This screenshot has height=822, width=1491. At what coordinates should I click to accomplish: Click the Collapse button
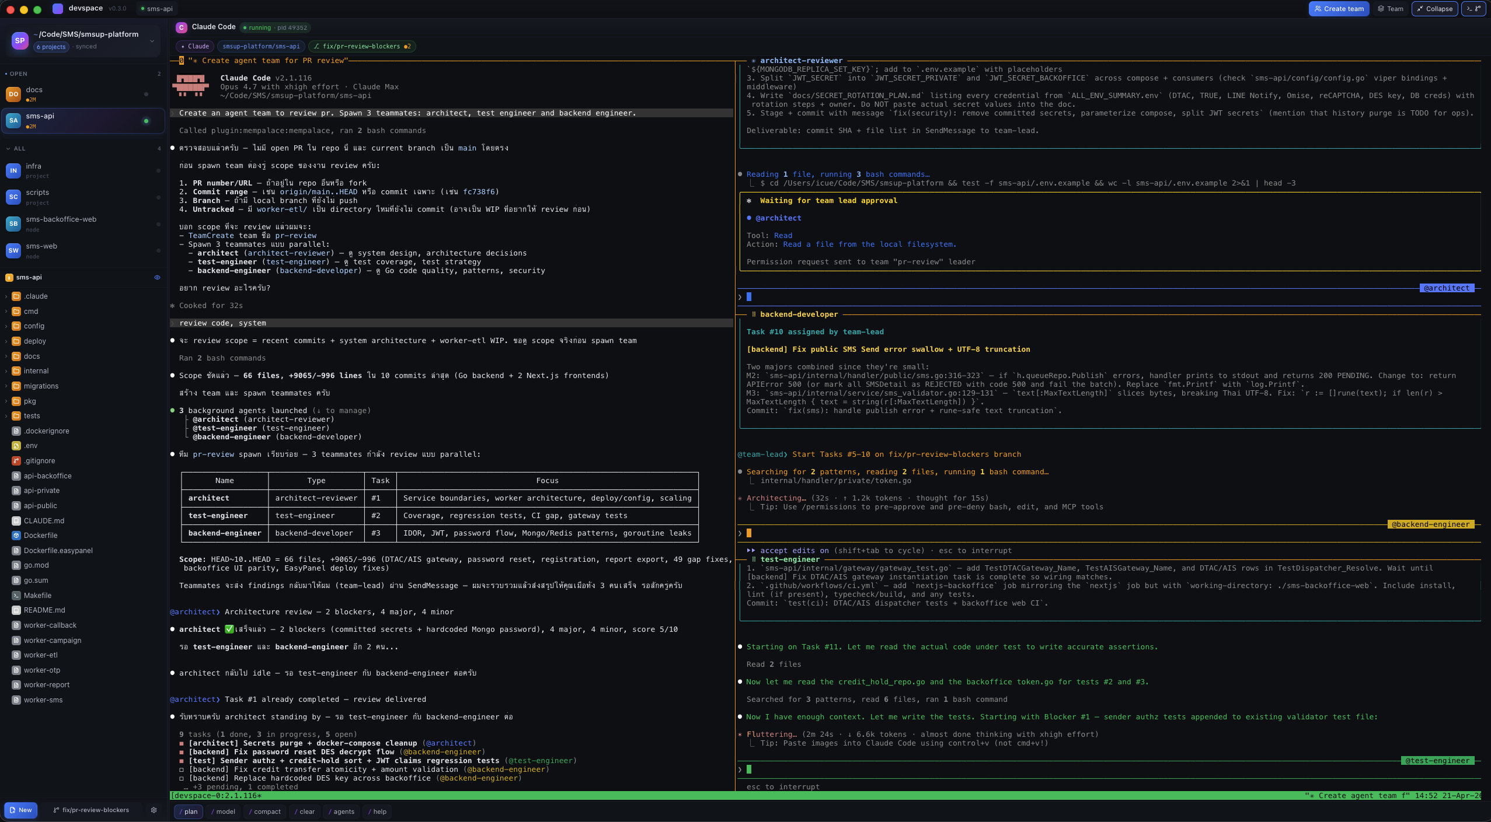(1435, 9)
